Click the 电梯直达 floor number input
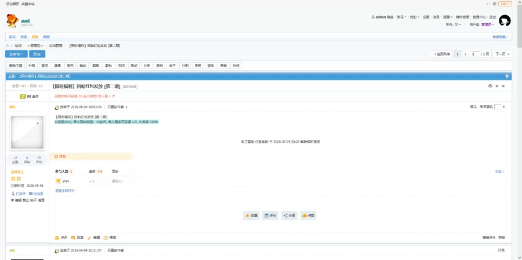Image resolution: width=522 pixels, height=260 pixels. (498, 107)
